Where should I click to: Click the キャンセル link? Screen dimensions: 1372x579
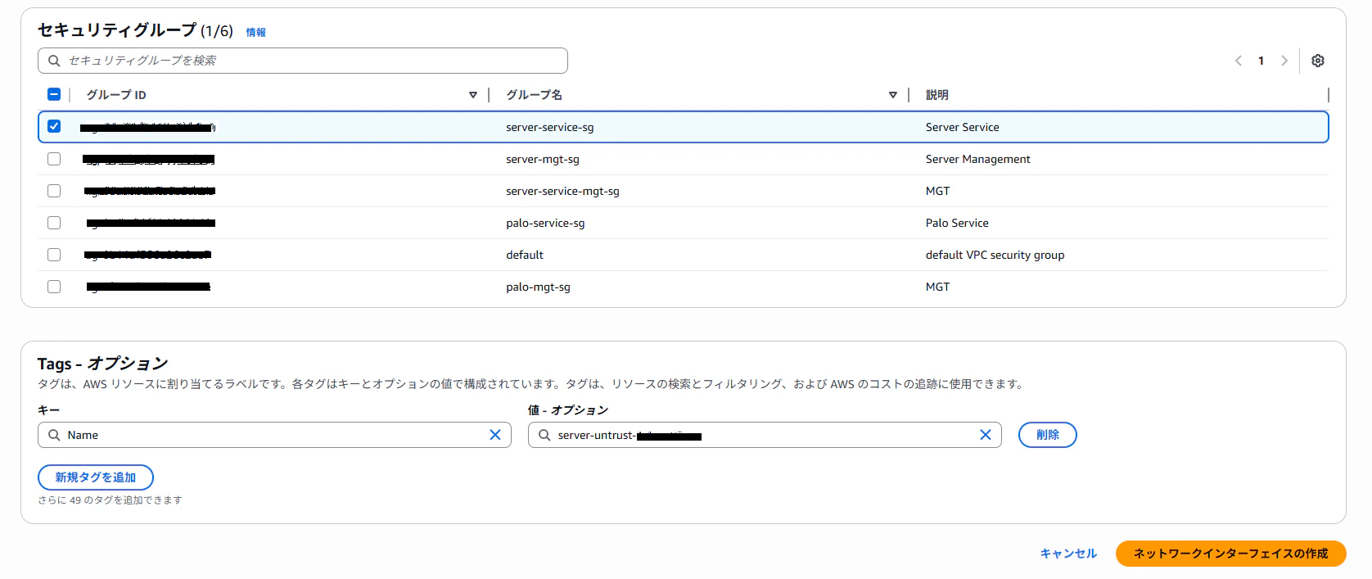(1068, 554)
